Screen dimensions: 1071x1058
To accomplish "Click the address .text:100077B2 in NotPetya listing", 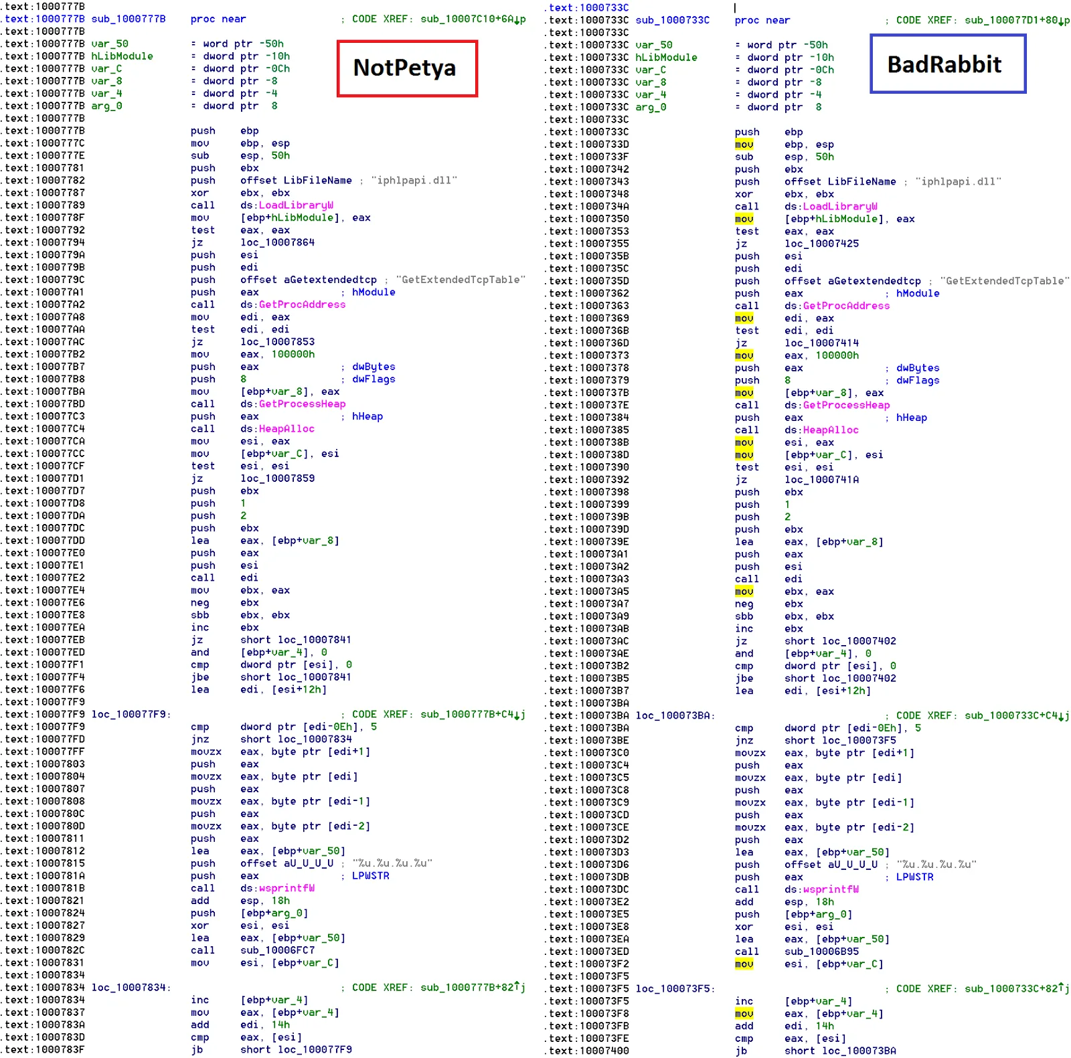I will [x=44, y=355].
